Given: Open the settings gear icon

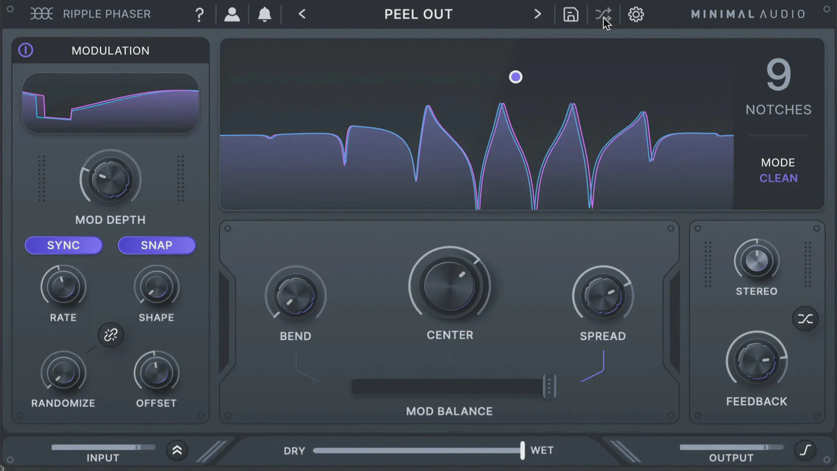Looking at the screenshot, I should [636, 14].
